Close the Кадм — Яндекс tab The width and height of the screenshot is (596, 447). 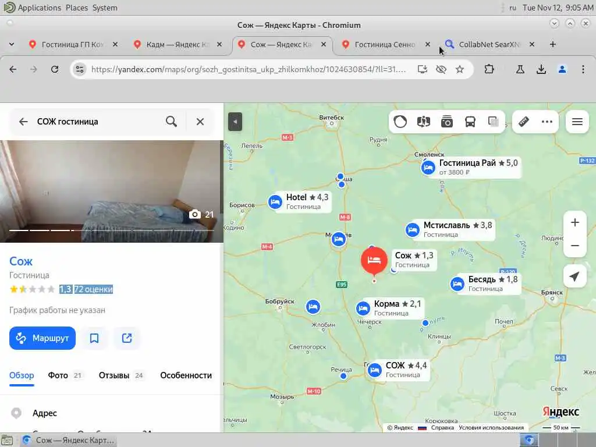coord(219,44)
